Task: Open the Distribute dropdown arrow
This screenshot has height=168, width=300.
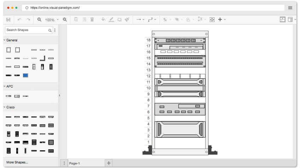Action: [x=205, y=19]
